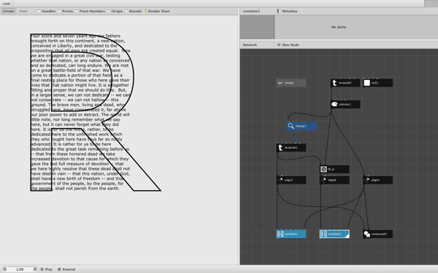Click the Network pane label
This screenshot has width=438, height=273.
(x=250, y=45)
